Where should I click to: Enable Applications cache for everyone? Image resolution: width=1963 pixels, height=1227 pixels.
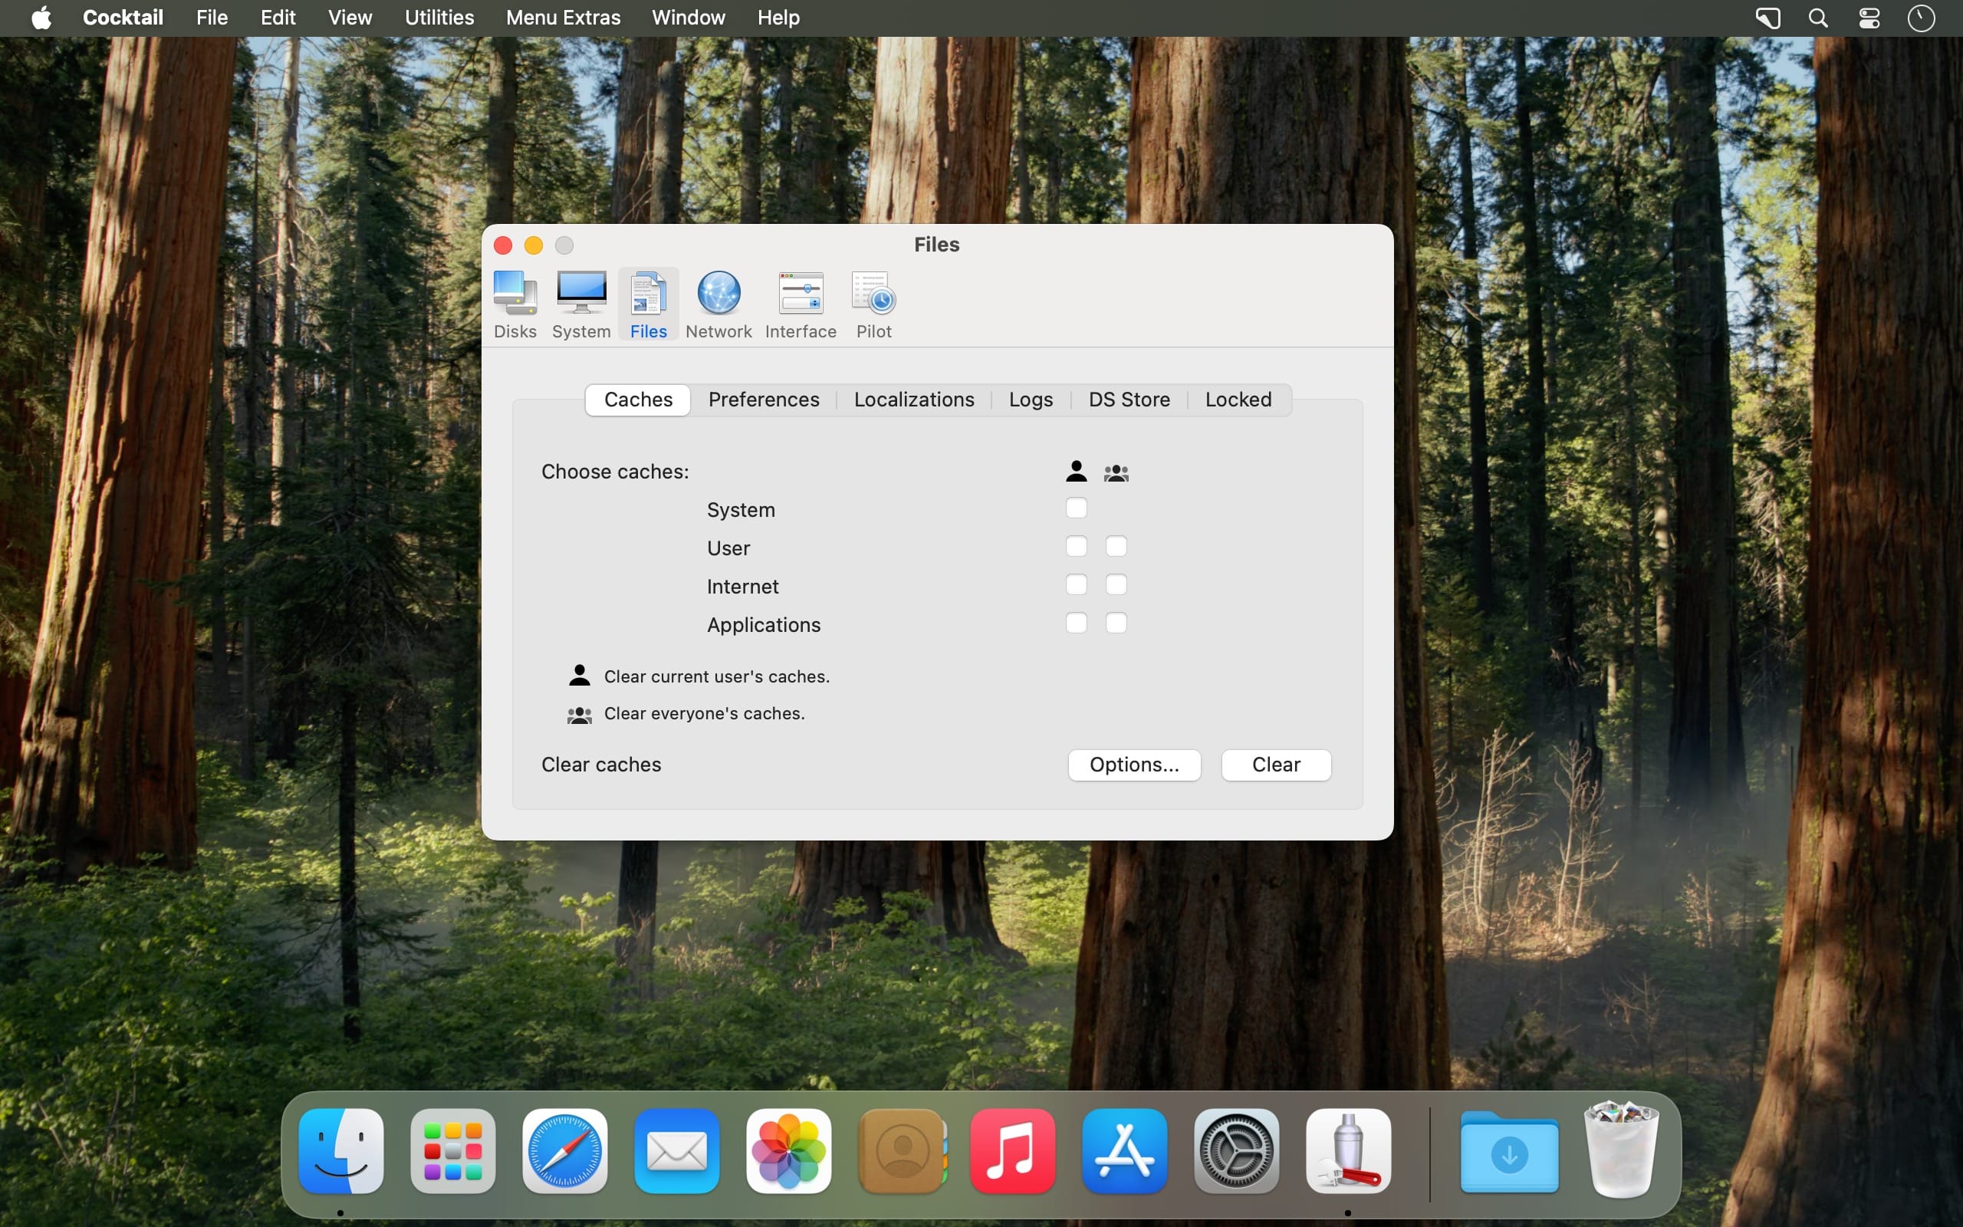[x=1116, y=623]
